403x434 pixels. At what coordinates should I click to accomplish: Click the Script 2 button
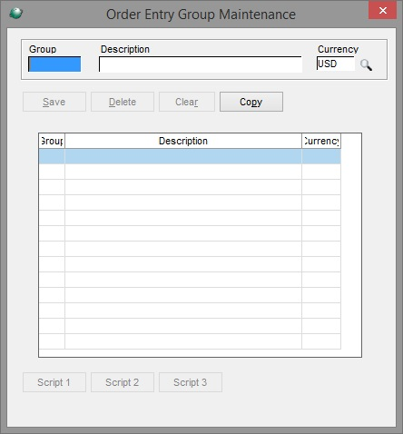[123, 382]
